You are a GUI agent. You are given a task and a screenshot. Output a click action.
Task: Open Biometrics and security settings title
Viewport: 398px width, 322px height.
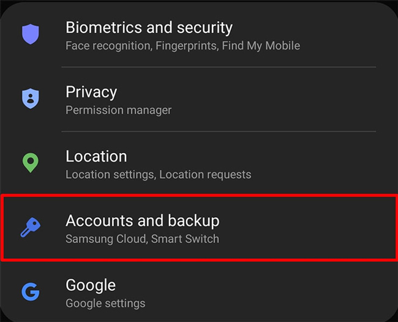[x=149, y=28]
